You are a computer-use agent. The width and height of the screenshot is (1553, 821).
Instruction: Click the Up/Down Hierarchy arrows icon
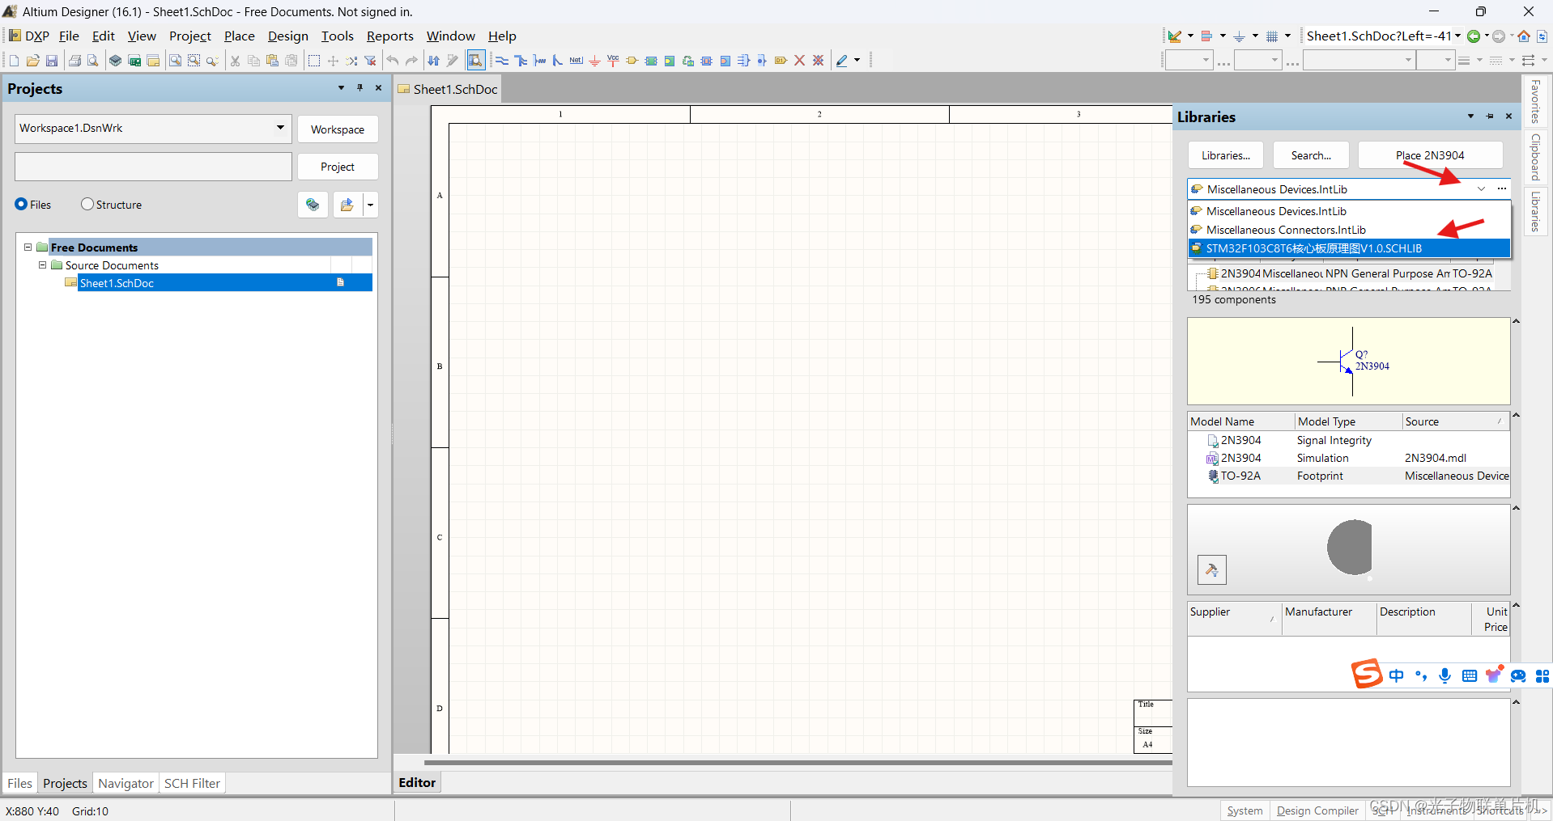tap(434, 61)
